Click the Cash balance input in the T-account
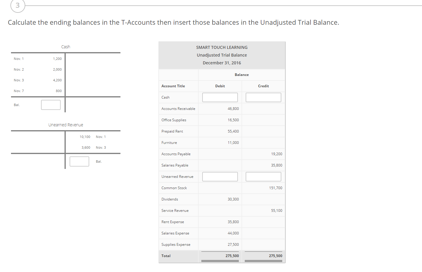 point(51,105)
